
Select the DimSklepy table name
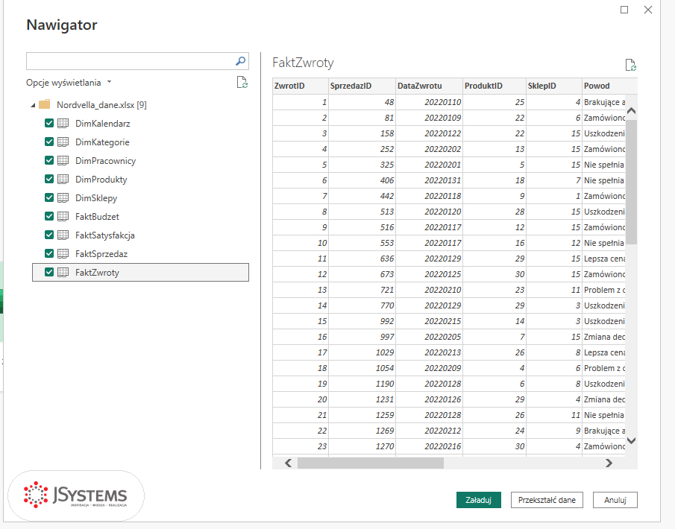coord(96,198)
